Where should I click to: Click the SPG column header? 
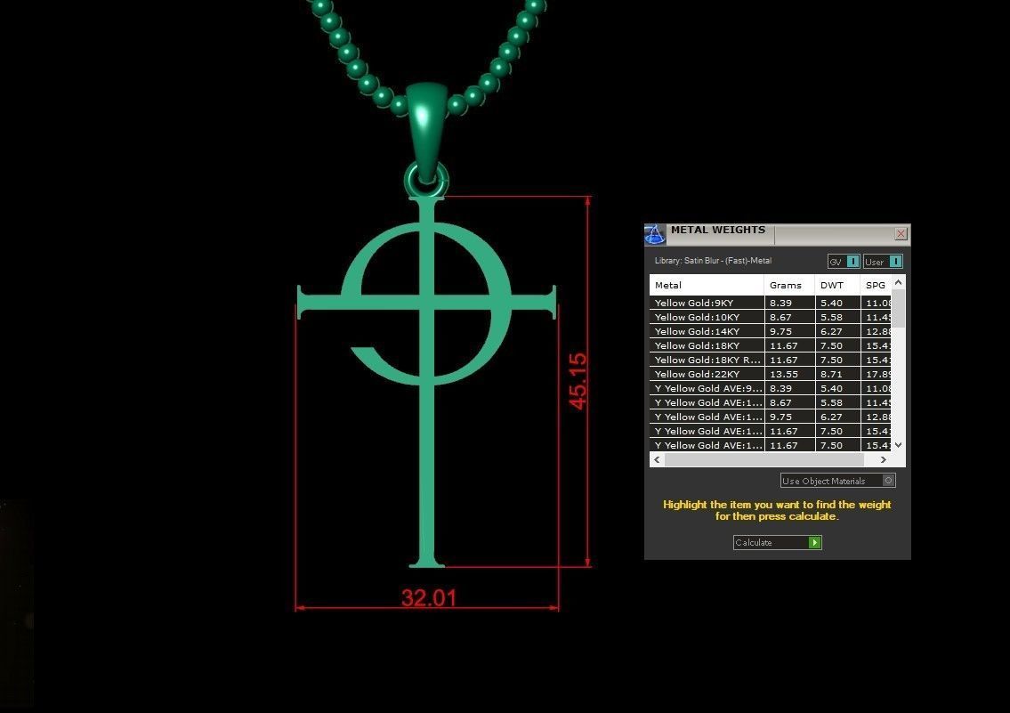pyautogui.click(x=876, y=285)
